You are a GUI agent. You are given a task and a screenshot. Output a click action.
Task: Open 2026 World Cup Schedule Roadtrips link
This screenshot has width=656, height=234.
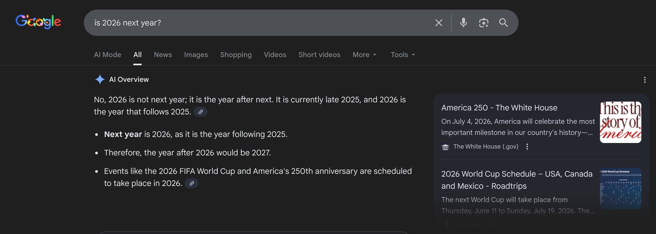516,180
